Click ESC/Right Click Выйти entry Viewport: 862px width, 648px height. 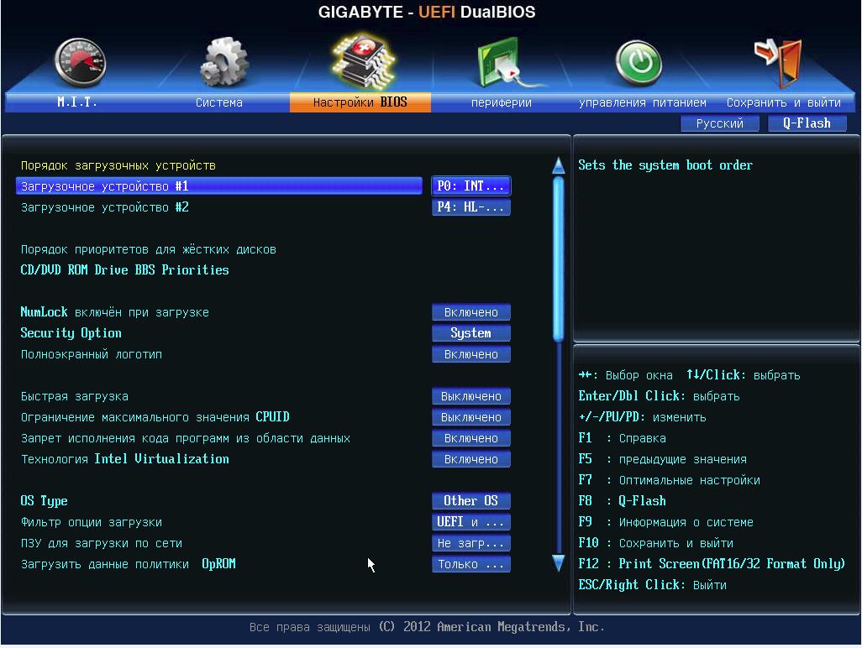tap(652, 585)
